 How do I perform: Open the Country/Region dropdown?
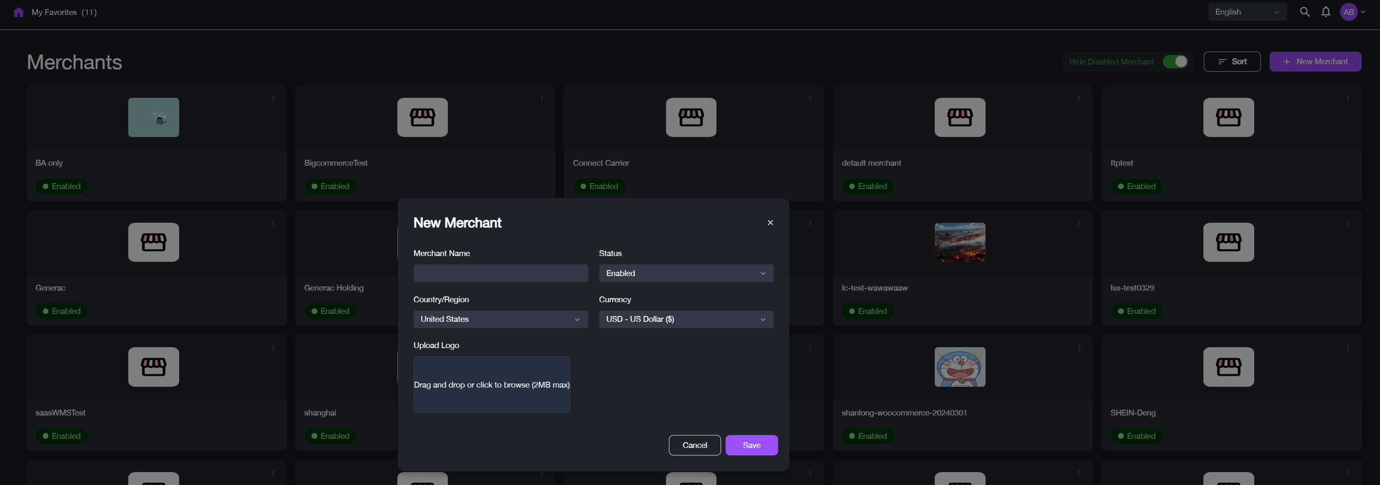500,319
